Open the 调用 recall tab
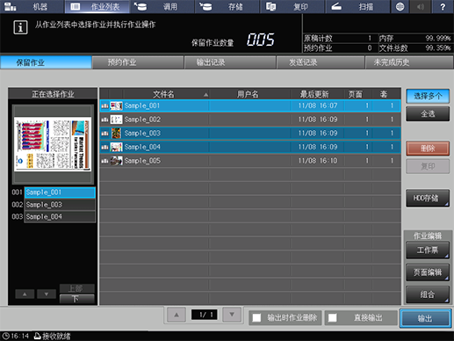Screen dimensions: 454x341 [162, 6]
